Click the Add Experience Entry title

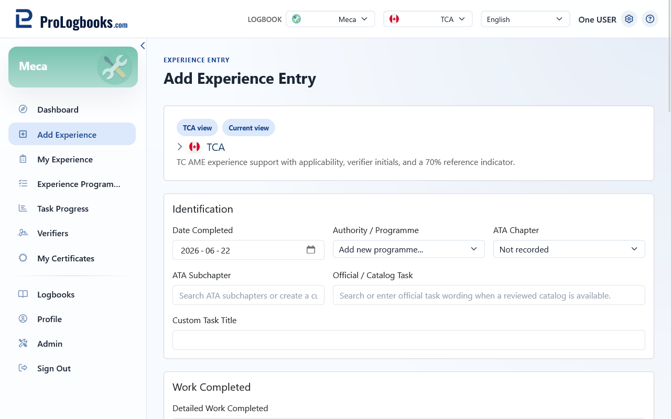(x=240, y=79)
